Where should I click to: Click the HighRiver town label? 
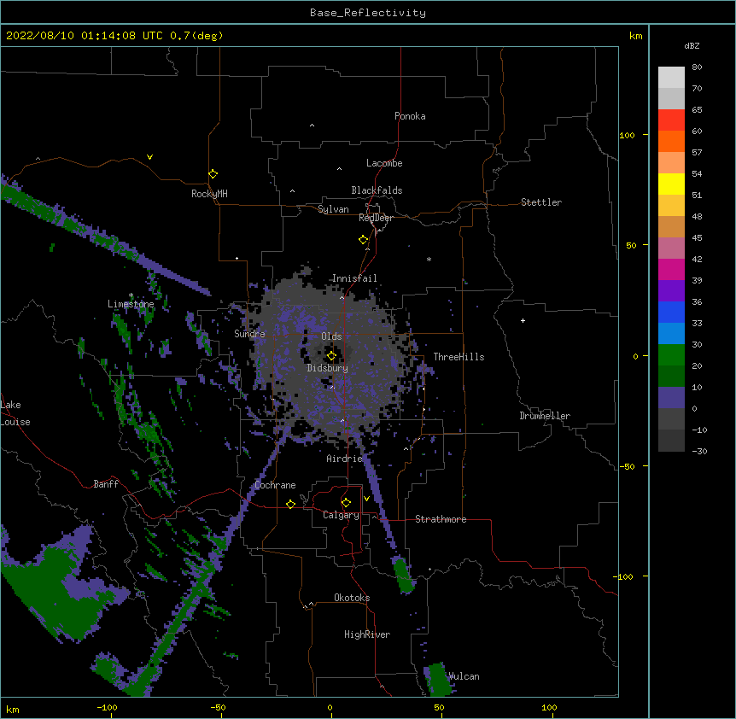coord(366,634)
